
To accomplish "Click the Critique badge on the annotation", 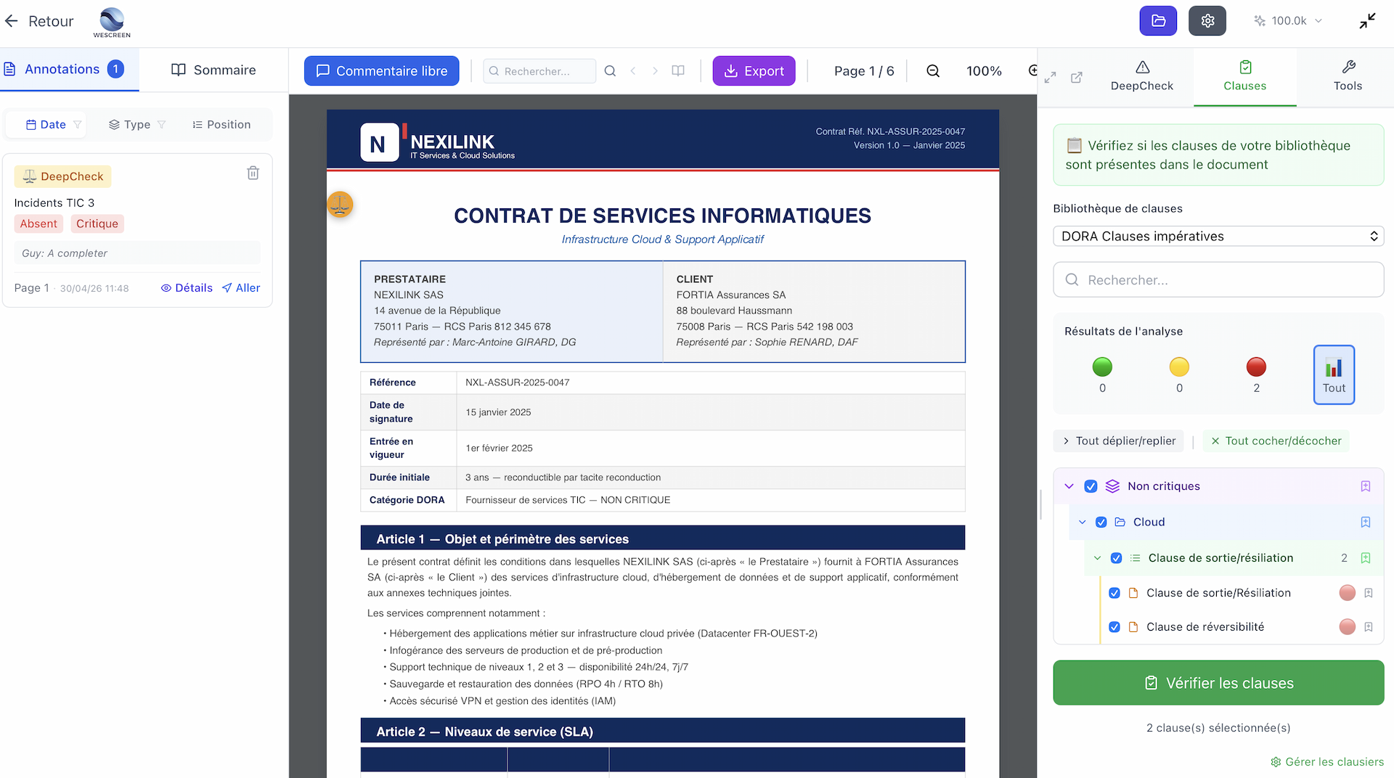I will (97, 224).
